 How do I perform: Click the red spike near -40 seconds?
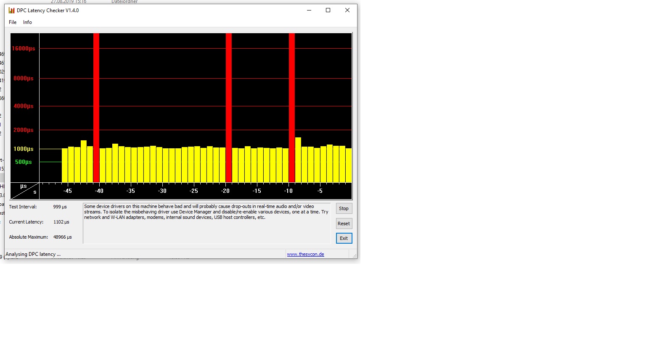(96, 108)
